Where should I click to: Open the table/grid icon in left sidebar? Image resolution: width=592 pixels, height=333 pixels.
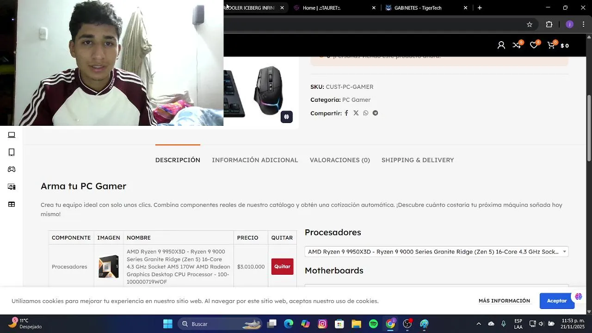pyautogui.click(x=12, y=204)
